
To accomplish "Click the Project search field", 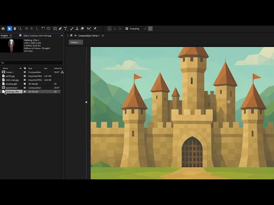I will point(31,63).
